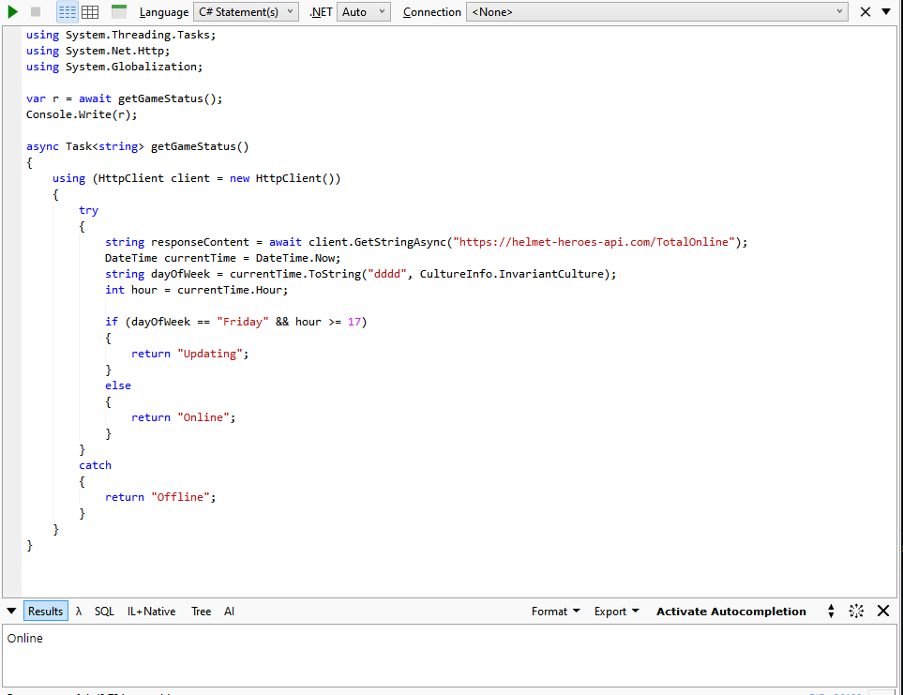Click the 'using System.Globalization;' line
The height and width of the screenshot is (695, 903).
coord(114,67)
